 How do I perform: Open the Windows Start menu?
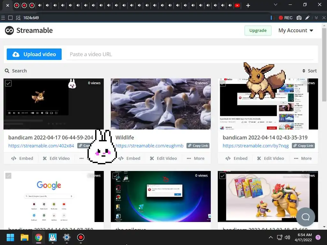click(x=10, y=237)
